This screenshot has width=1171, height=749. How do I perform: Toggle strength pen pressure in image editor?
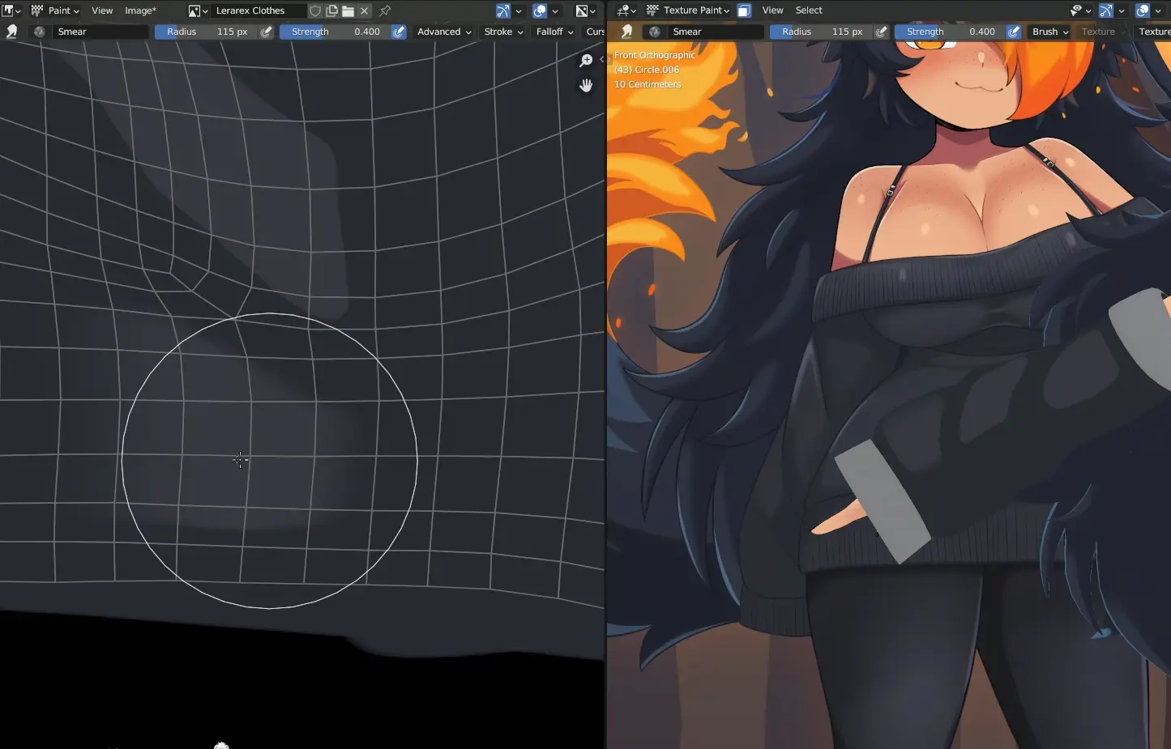click(x=399, y=32)
